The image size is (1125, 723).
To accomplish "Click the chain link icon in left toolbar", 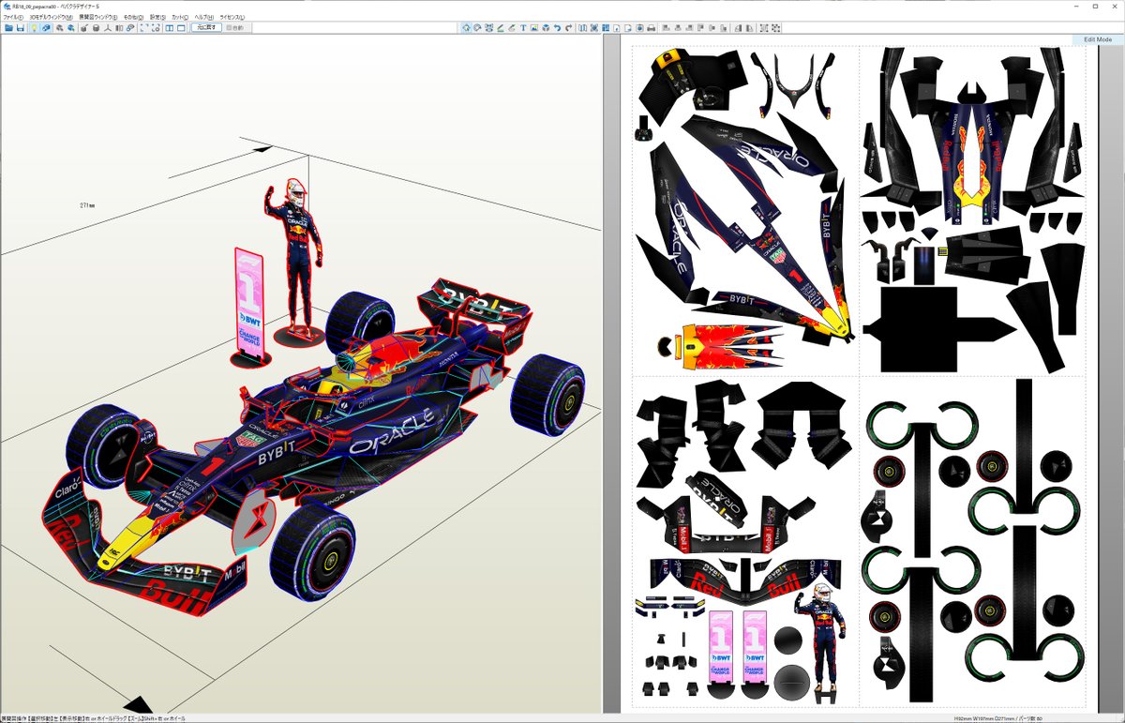I will (129, 28).
